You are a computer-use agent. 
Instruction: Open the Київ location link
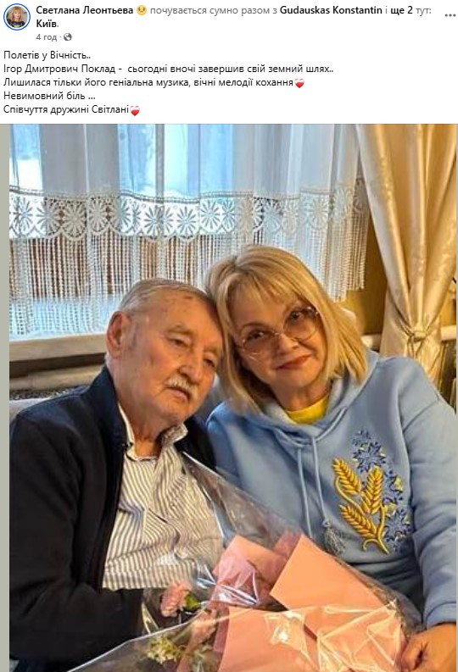pos(47,24)
